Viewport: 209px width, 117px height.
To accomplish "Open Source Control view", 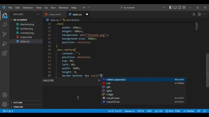I will click(x=5, y=34).
